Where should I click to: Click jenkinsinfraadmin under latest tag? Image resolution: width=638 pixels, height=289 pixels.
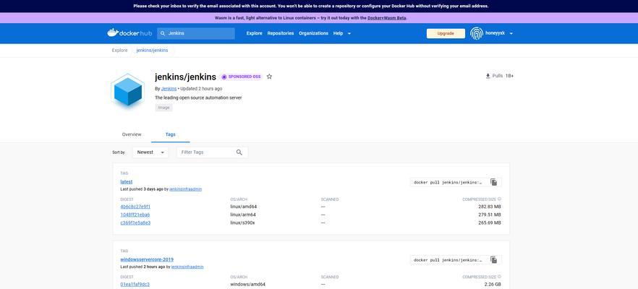pyautogui.click(x=185, y=189)
